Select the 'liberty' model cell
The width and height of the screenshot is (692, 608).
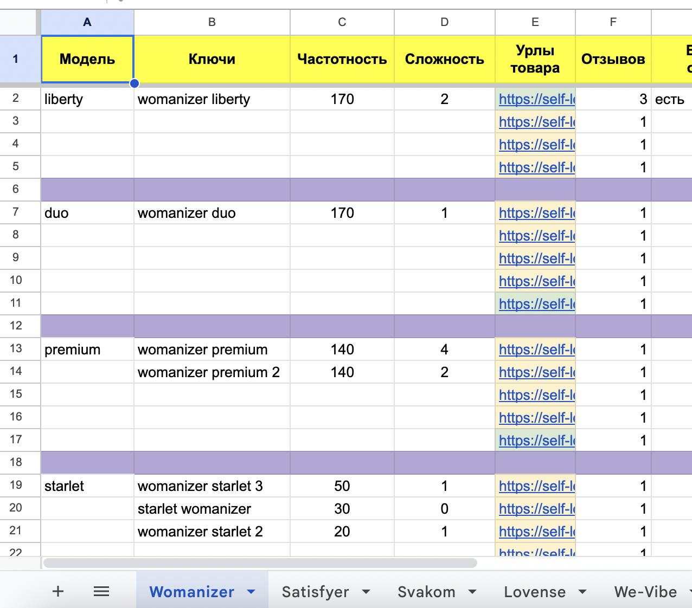pos(87,99)
